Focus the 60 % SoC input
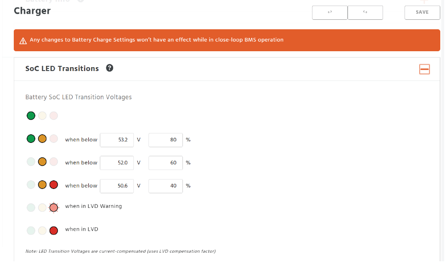 coord(165,163)
